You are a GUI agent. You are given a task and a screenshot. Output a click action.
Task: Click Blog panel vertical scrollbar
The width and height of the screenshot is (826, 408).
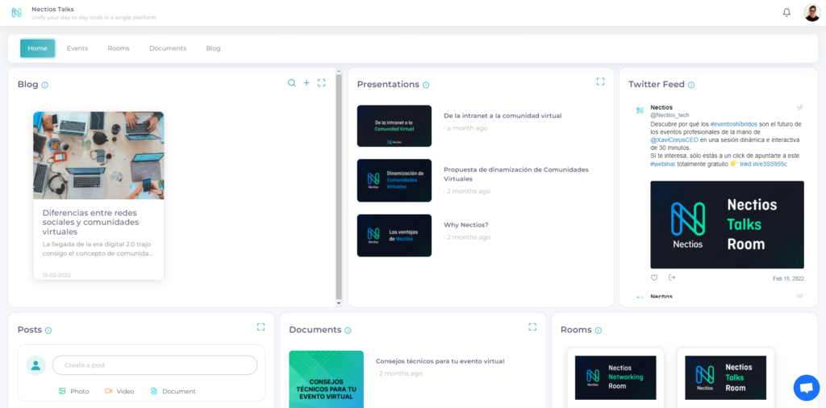(x=339, y=187)
